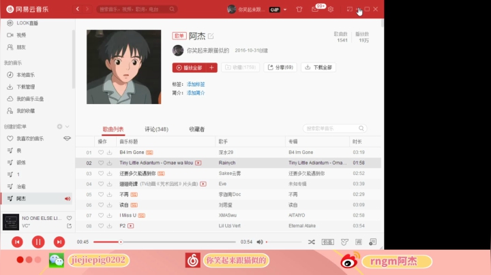491x275 pixels.
Task: Sort by the 时长 column header
Action: coord(357,142)
